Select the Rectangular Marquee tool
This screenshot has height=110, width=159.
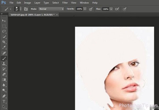pyautogui.click(x=4, y=26)
